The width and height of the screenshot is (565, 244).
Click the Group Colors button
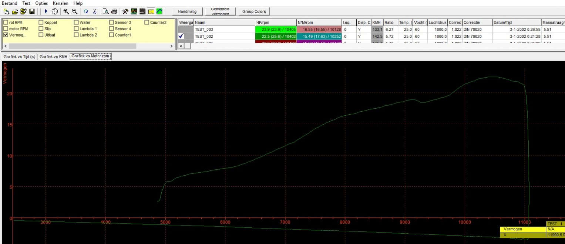(x=254, y=11)
